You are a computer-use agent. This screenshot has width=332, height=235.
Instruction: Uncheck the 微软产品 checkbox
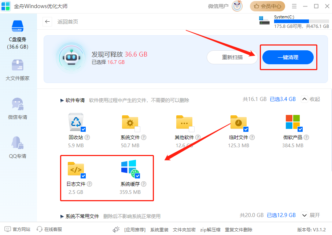300,129
